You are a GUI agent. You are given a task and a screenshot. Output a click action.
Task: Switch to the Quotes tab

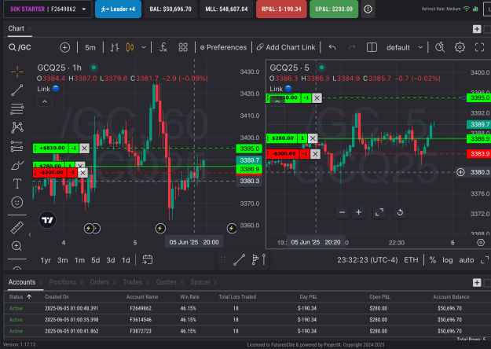pos(166,282)
